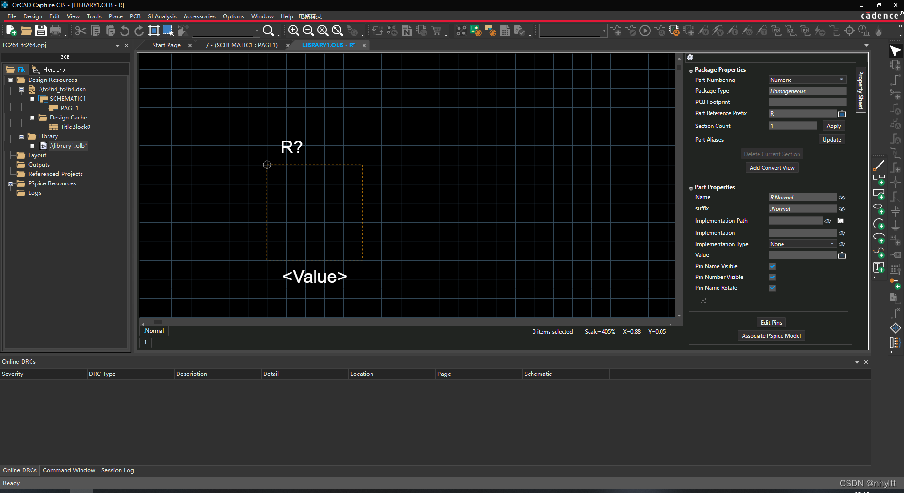Expand the PSpice Resources tree folder
This screenshot has width=904, height=493.
coord(11,183)
